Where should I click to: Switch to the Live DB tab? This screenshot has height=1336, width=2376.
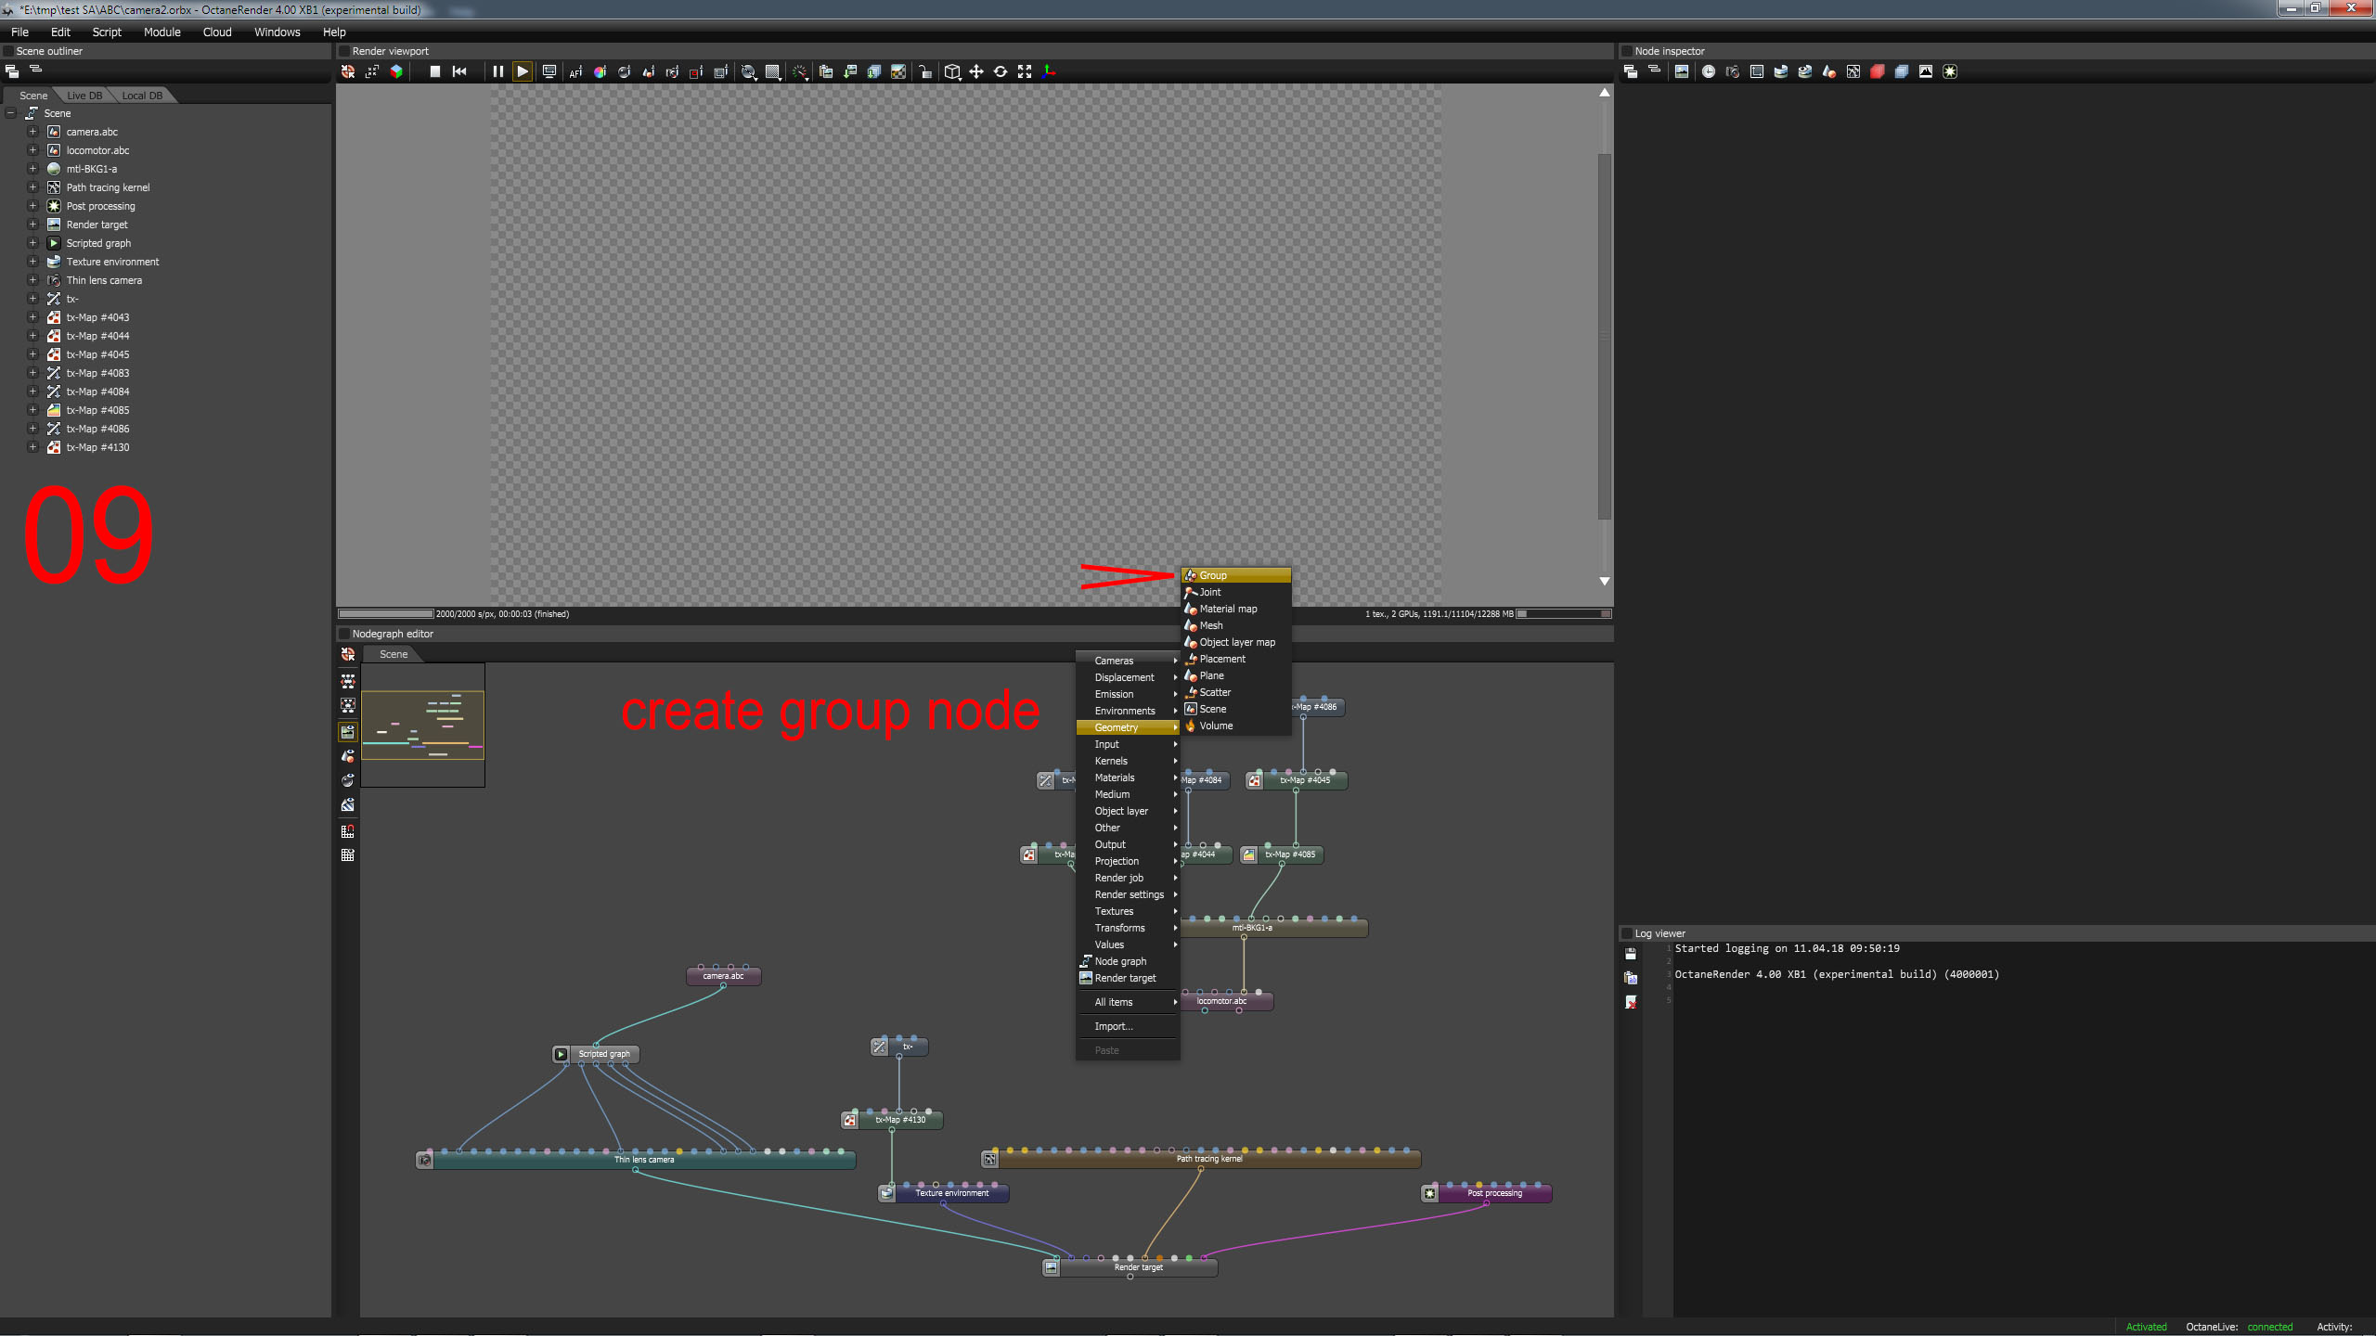pyautogui.click(x=84, y=96)
